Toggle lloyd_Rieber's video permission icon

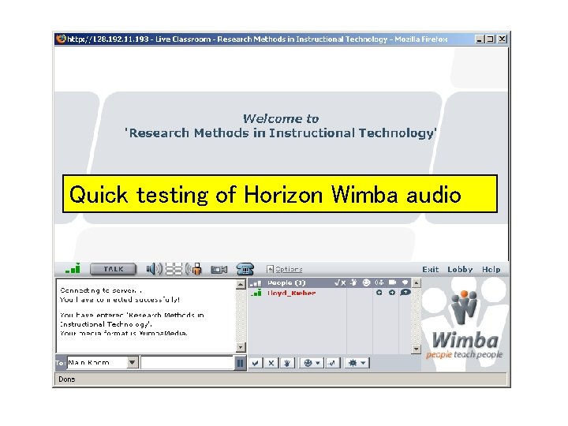(392, 293)
